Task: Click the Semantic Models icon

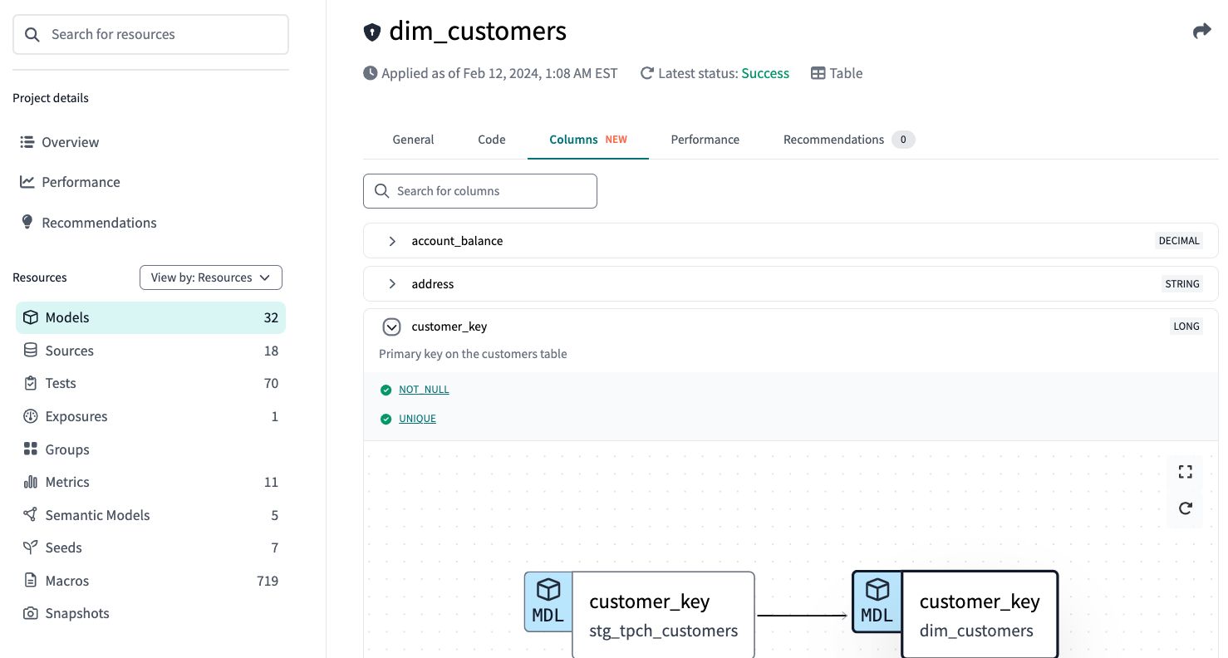Action: coord(31,515)
